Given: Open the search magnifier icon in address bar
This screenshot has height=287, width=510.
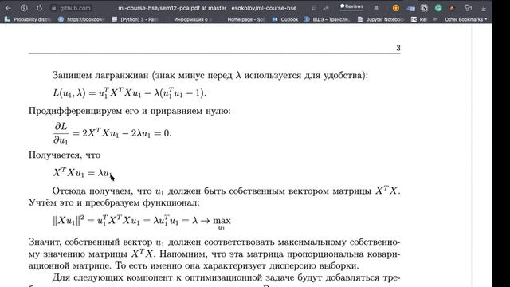Looking at the screenshot, I should [313, 8].
